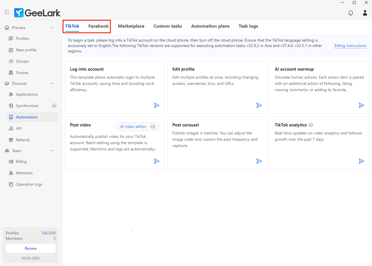This screenshot has height=266, width=372.
Task: Click the Referral gift icon
Action: coord(11,140)
